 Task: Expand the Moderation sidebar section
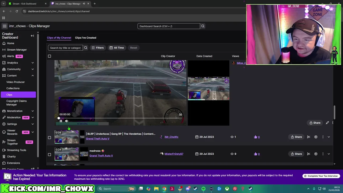pyautogui.click(x=32, y=117)
